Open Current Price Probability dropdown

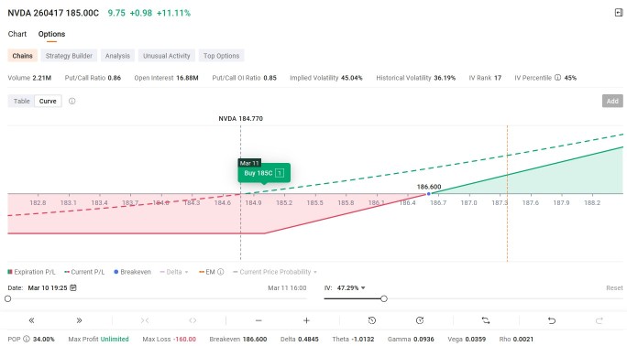tap(275, 272)
